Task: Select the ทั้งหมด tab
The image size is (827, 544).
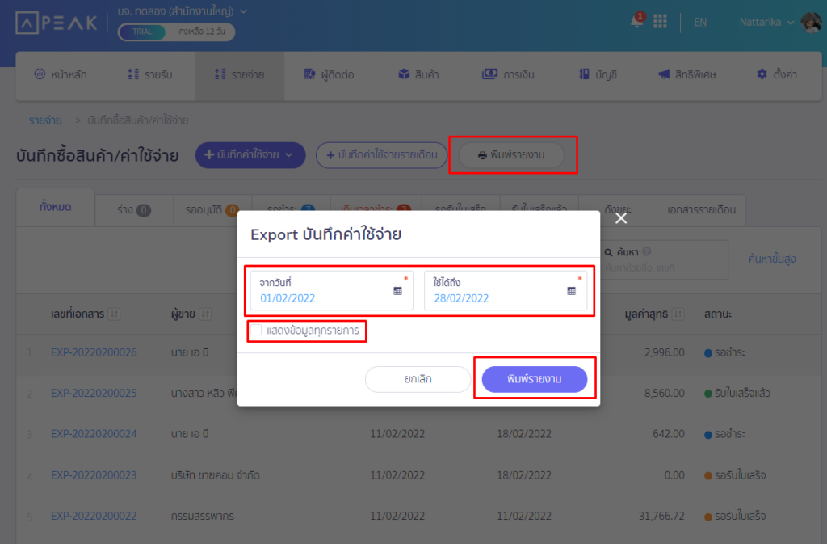Action: [x=55, y=207]
